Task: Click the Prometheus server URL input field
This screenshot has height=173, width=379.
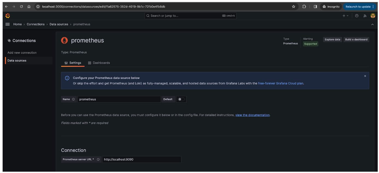Action: click(142, 159)
